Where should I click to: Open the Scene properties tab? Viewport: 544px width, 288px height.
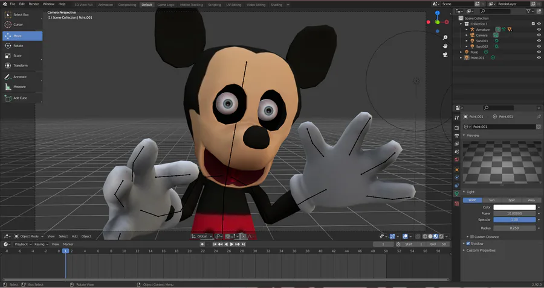click(x=456, y=151)
